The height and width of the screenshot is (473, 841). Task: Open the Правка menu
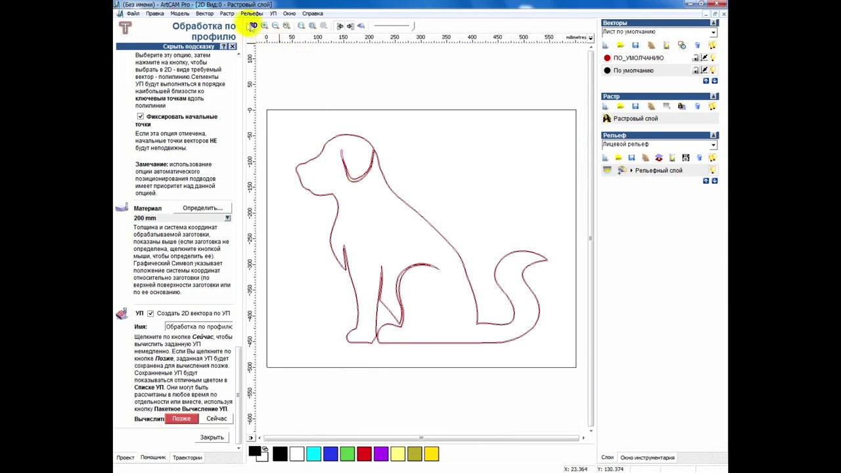(x=155, y=13)
